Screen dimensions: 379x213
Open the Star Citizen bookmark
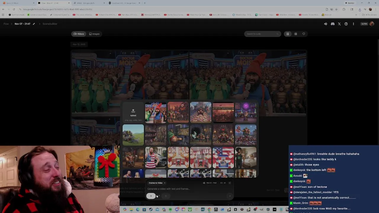264,15
